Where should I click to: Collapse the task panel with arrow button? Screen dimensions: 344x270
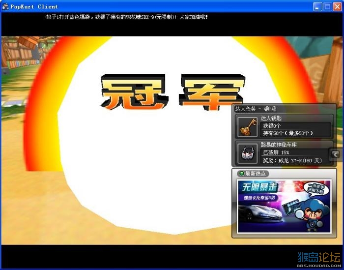pos(335,154)
